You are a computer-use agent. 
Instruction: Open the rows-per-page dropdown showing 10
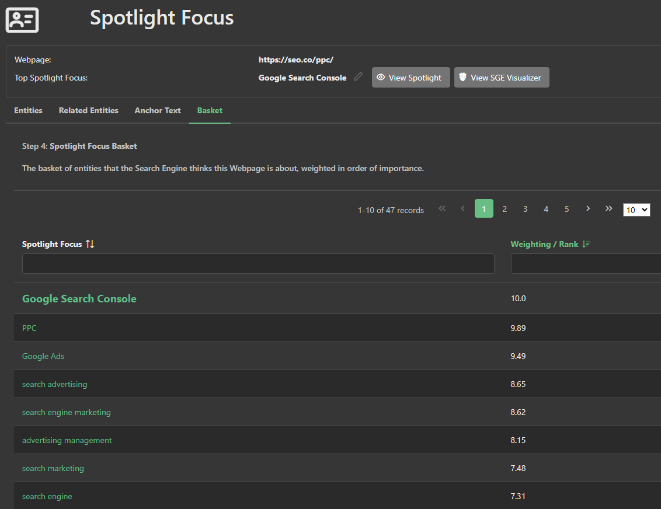(x=636, y=210)
